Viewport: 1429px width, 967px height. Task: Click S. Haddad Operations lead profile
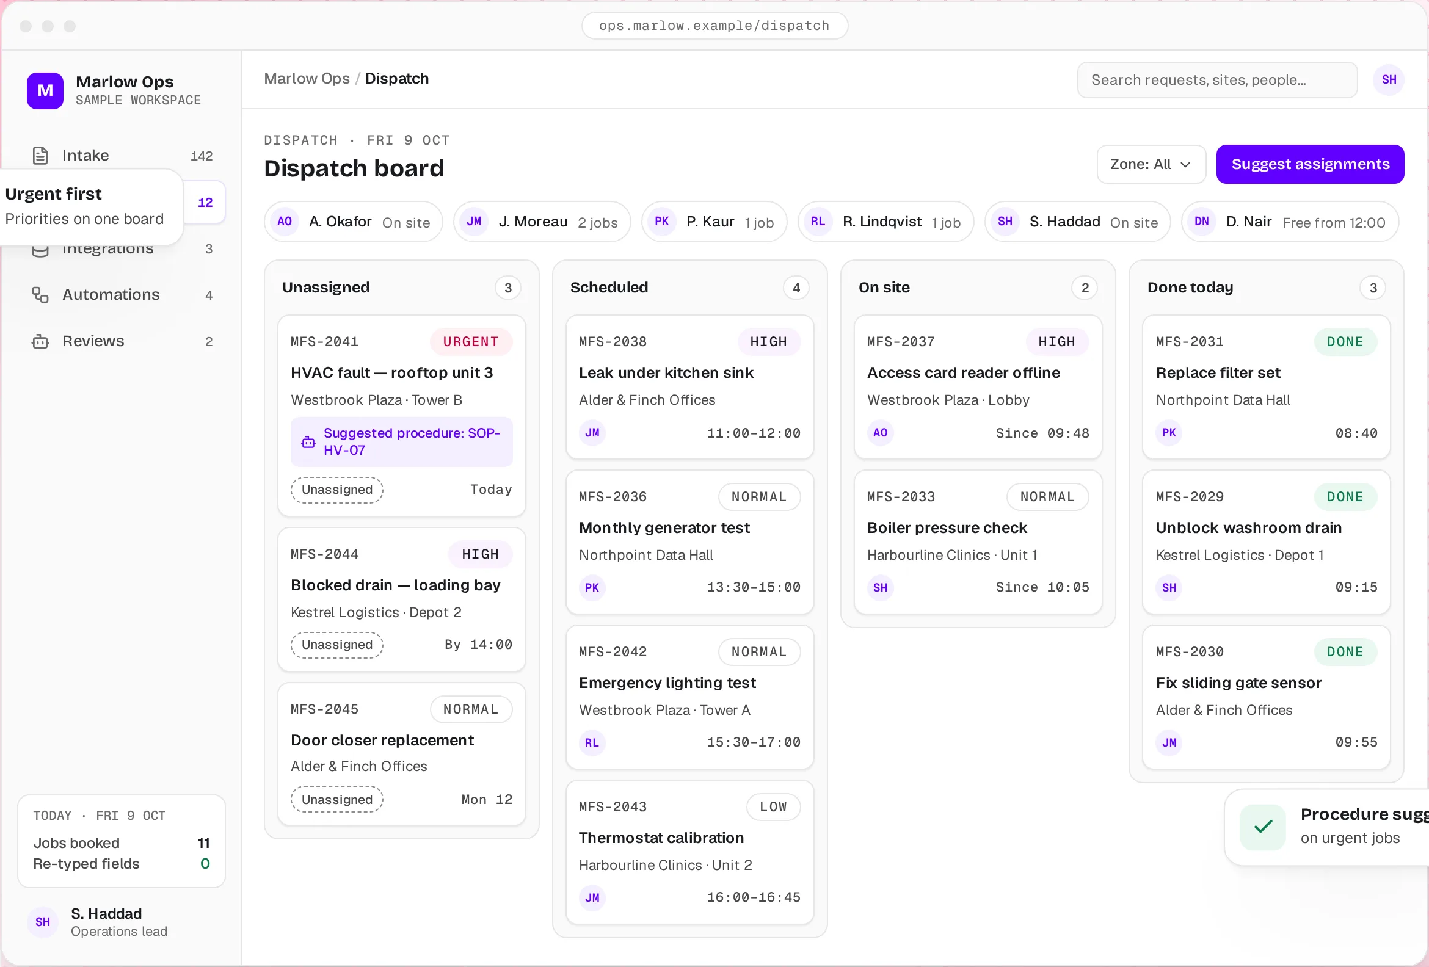tap(122, 922)
